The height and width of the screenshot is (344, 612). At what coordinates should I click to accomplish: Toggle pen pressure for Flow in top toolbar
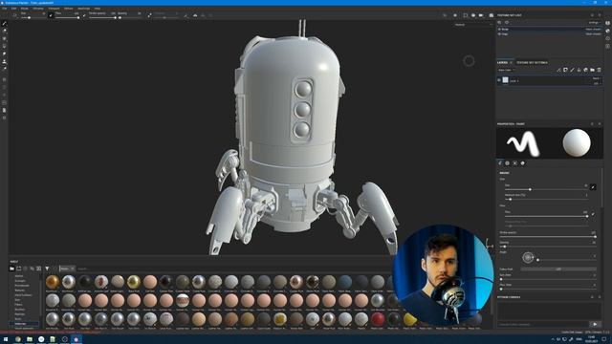point(84,15)
